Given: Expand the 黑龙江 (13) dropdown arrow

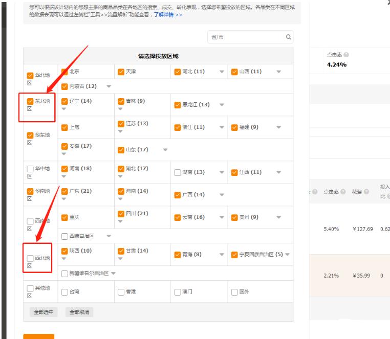Looking at the screenshot, I should [222, 105].
